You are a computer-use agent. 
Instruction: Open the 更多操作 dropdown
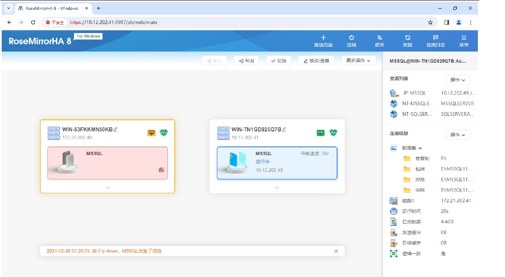[x=358, y=61]
